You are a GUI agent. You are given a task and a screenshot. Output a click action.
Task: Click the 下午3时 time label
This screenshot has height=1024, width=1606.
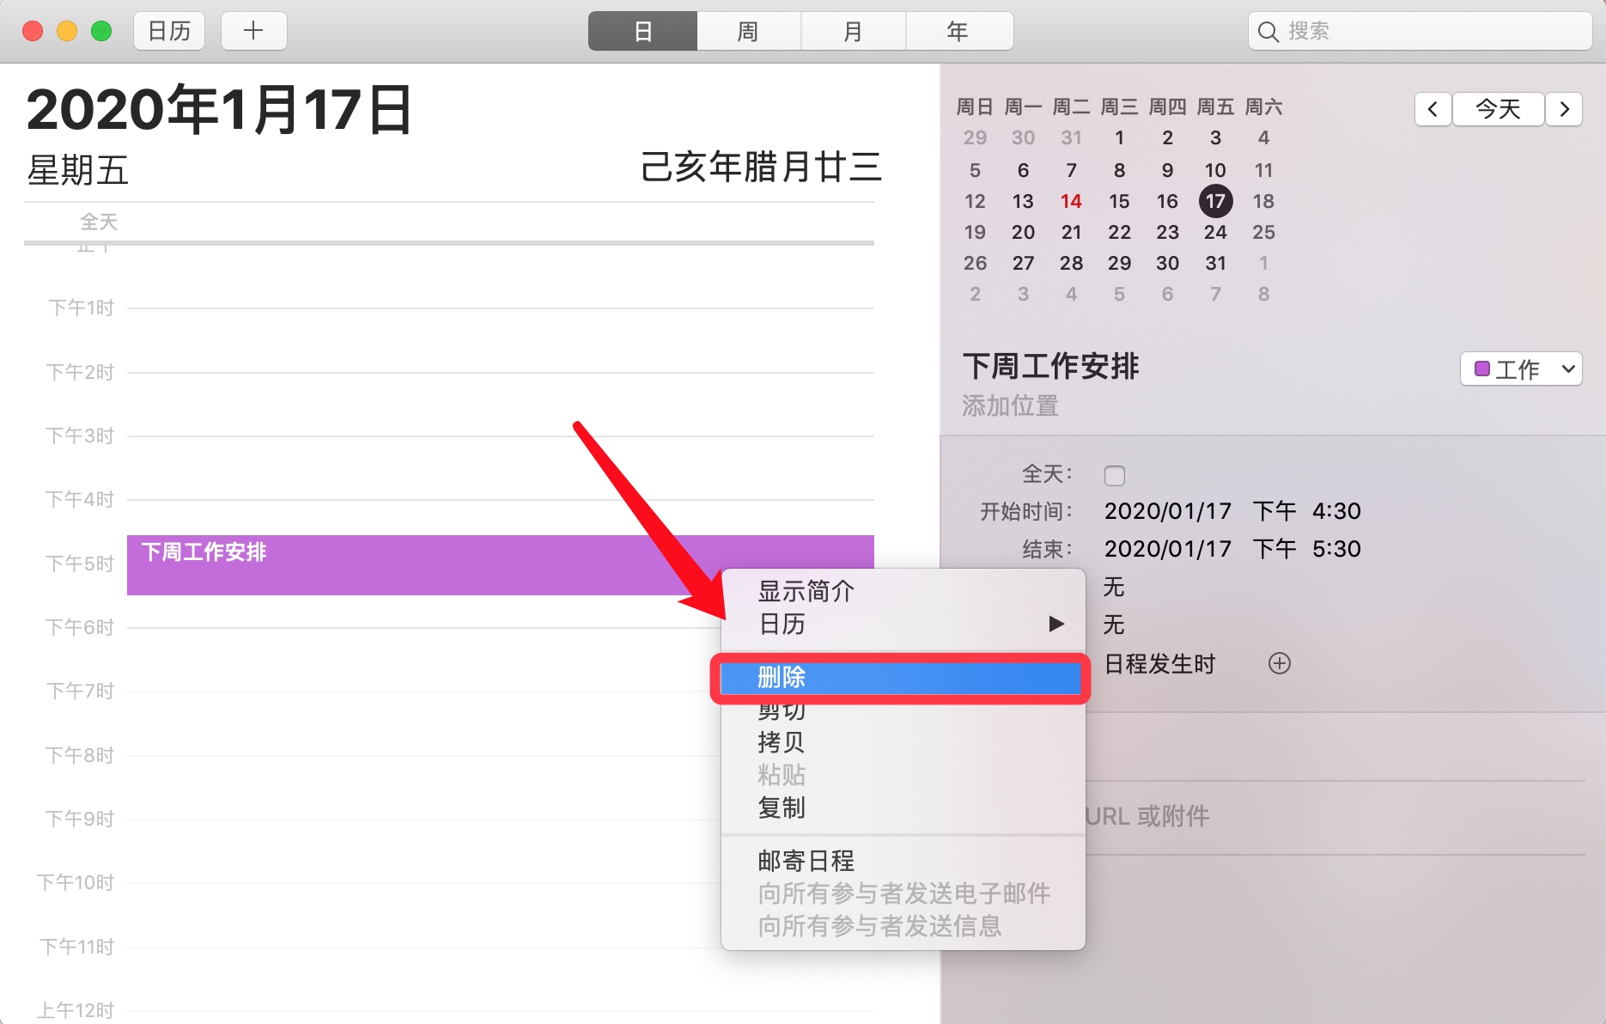point(80,436)
